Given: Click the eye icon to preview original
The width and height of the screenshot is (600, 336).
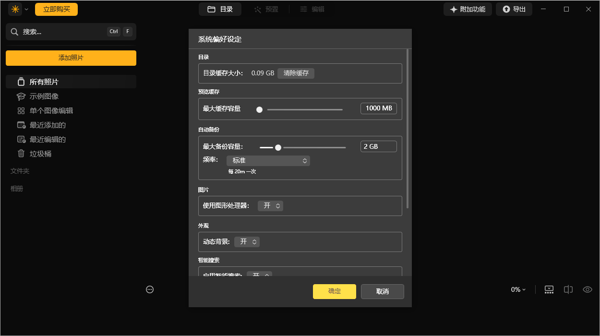Looking at the screenshot, I should pos(587,289).
